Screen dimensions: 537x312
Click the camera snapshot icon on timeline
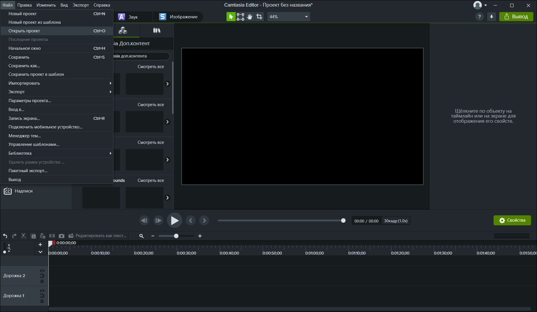tap(61, 236)
